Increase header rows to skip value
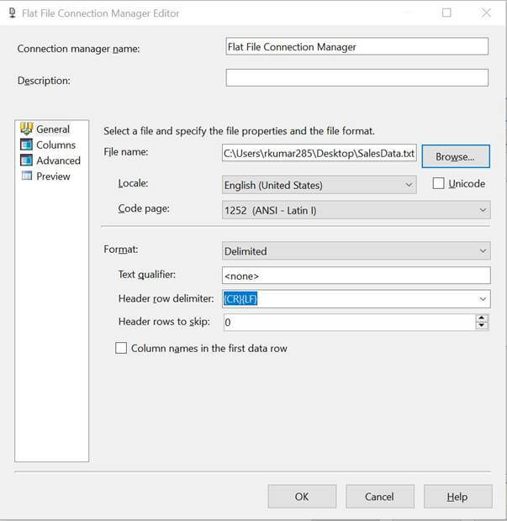The width and height of the screenshot is (507, 521). tap(482, 318)
